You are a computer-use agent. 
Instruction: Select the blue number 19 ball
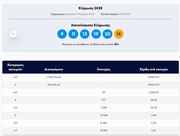point(96,34)
